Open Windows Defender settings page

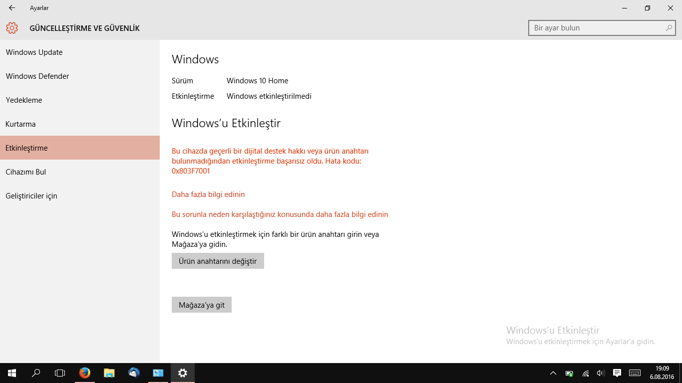(80, 76)
